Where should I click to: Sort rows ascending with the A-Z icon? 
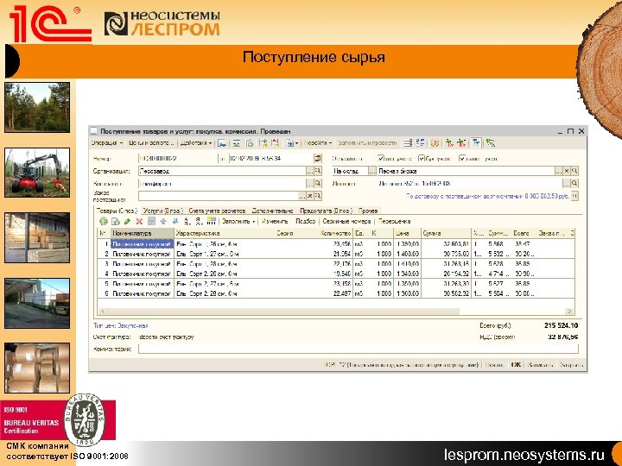pos(187,222)
